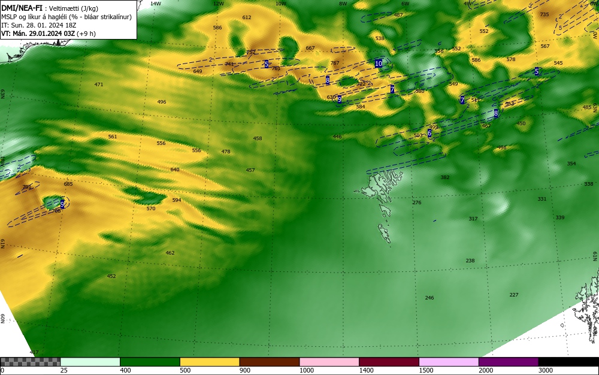Click the lavender 1500–2000 legend swatch

pyautogui.click(x=449, y=362)
